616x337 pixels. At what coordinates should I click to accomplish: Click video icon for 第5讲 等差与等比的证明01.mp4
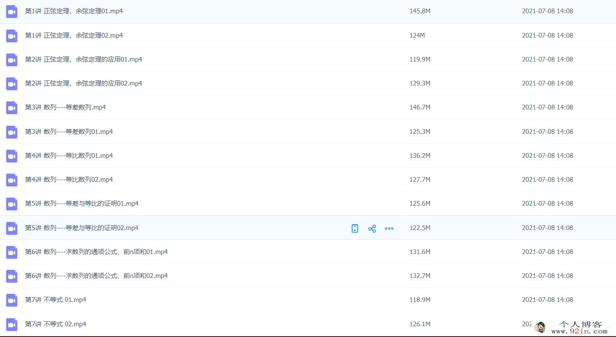click(x=12, y=204)
